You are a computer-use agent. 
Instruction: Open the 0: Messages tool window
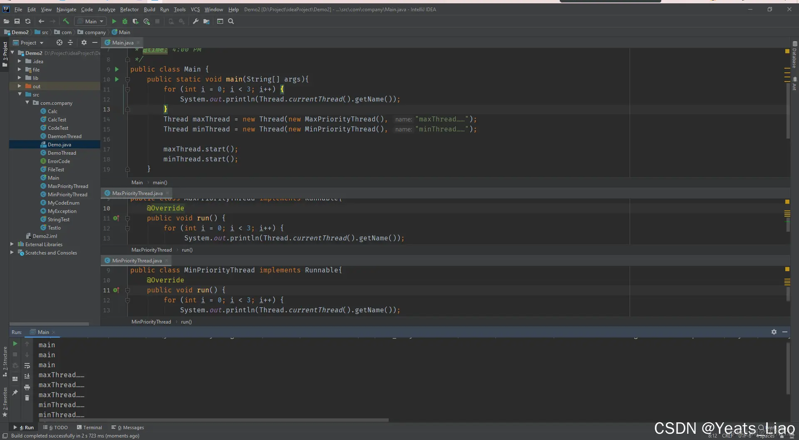point(128,427)
